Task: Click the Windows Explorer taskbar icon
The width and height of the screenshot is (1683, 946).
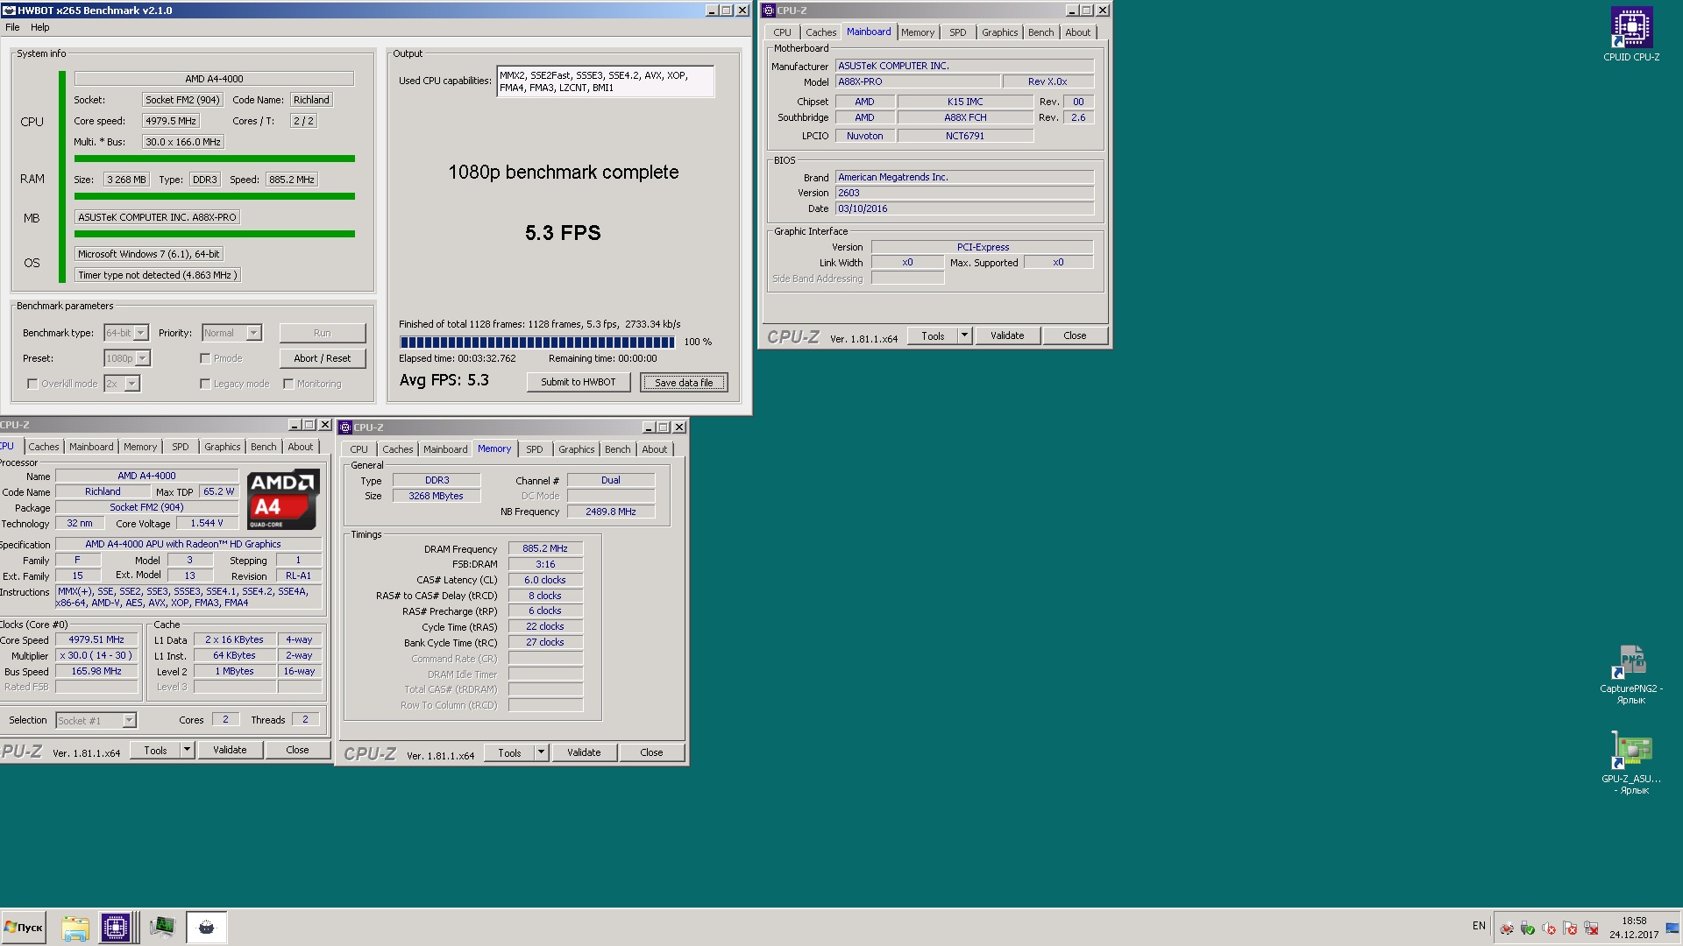Action: pos(75,928)
